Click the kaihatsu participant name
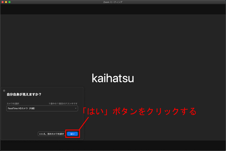Screen dimensions: 226x151 (x=113, y=78)
